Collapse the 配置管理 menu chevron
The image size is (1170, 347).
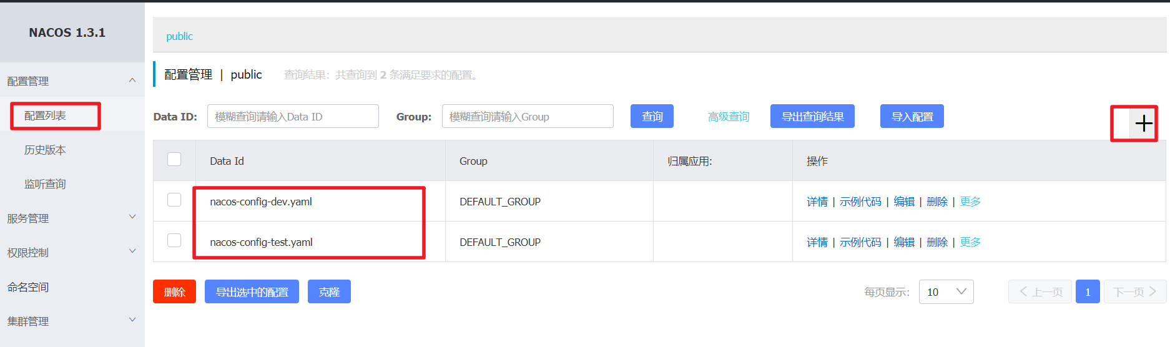[132, 81]
